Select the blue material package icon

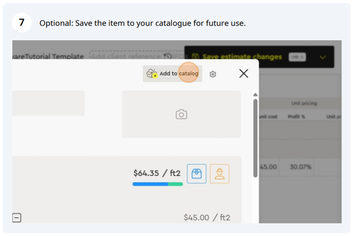click(x=197, y=173)
